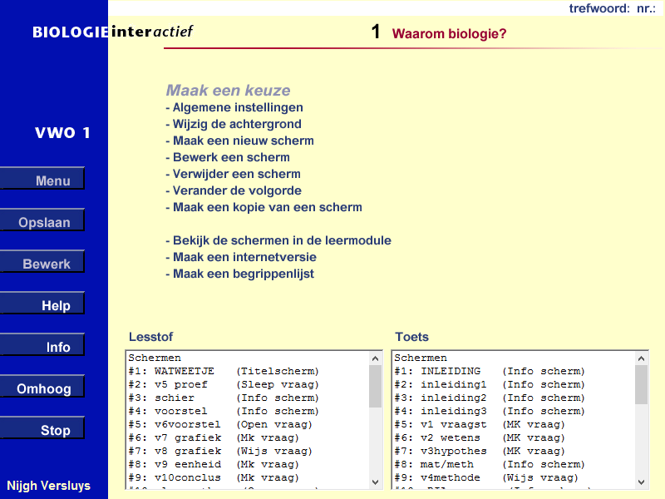Stop the session with the Stop button
Screen dimensions: 665x499
coord(42,428)
